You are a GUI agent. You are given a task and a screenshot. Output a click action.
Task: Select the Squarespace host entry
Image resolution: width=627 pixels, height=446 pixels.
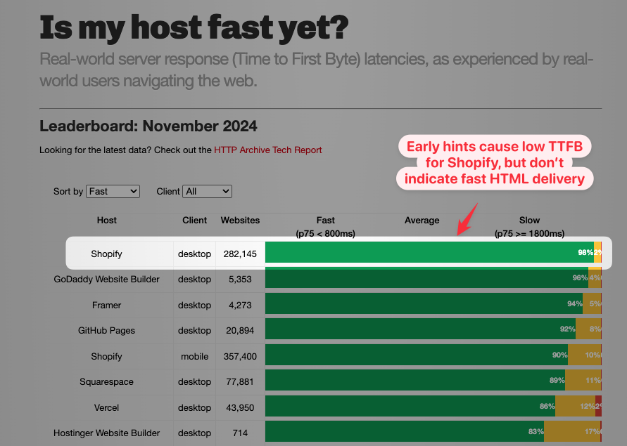pyautogui.click(x=107, y=382)
